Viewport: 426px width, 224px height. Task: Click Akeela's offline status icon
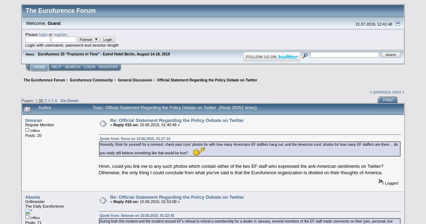[27, 217]
